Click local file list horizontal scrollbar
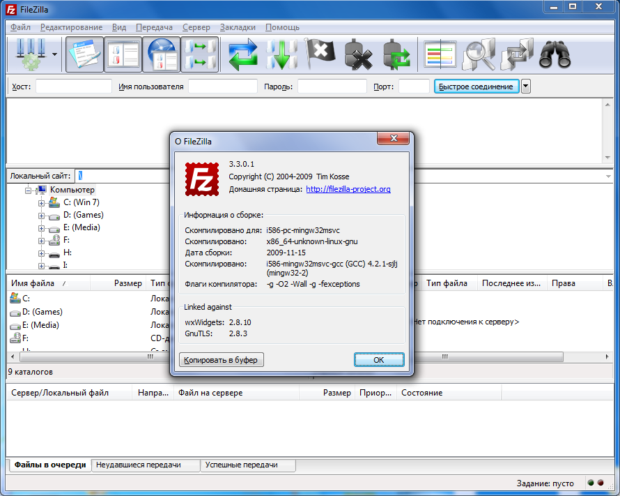620x496 pixels. pyautogui.click(x=93, y=356)
